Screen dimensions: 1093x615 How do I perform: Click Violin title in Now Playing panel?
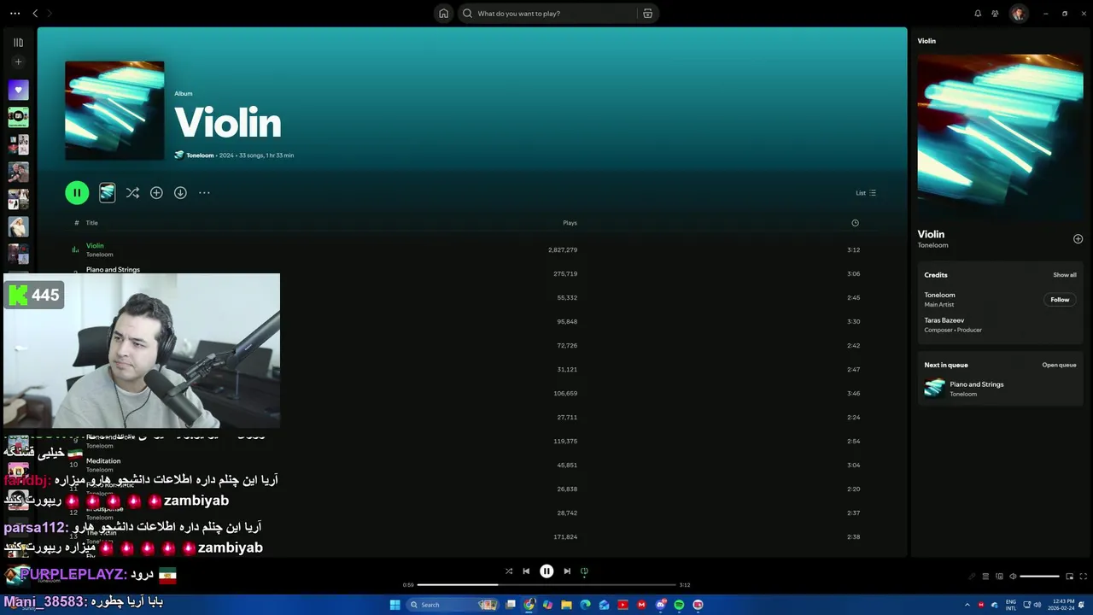pyautogui.click(x=931, y=234)
